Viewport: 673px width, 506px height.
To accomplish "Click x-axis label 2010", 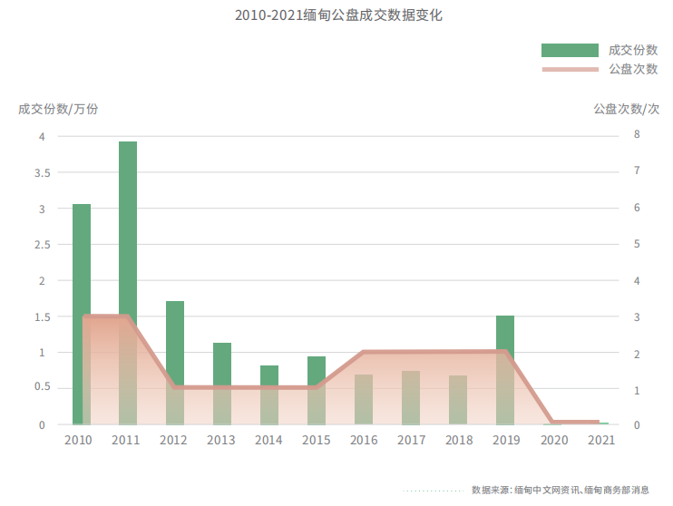I will click(78, 441).
